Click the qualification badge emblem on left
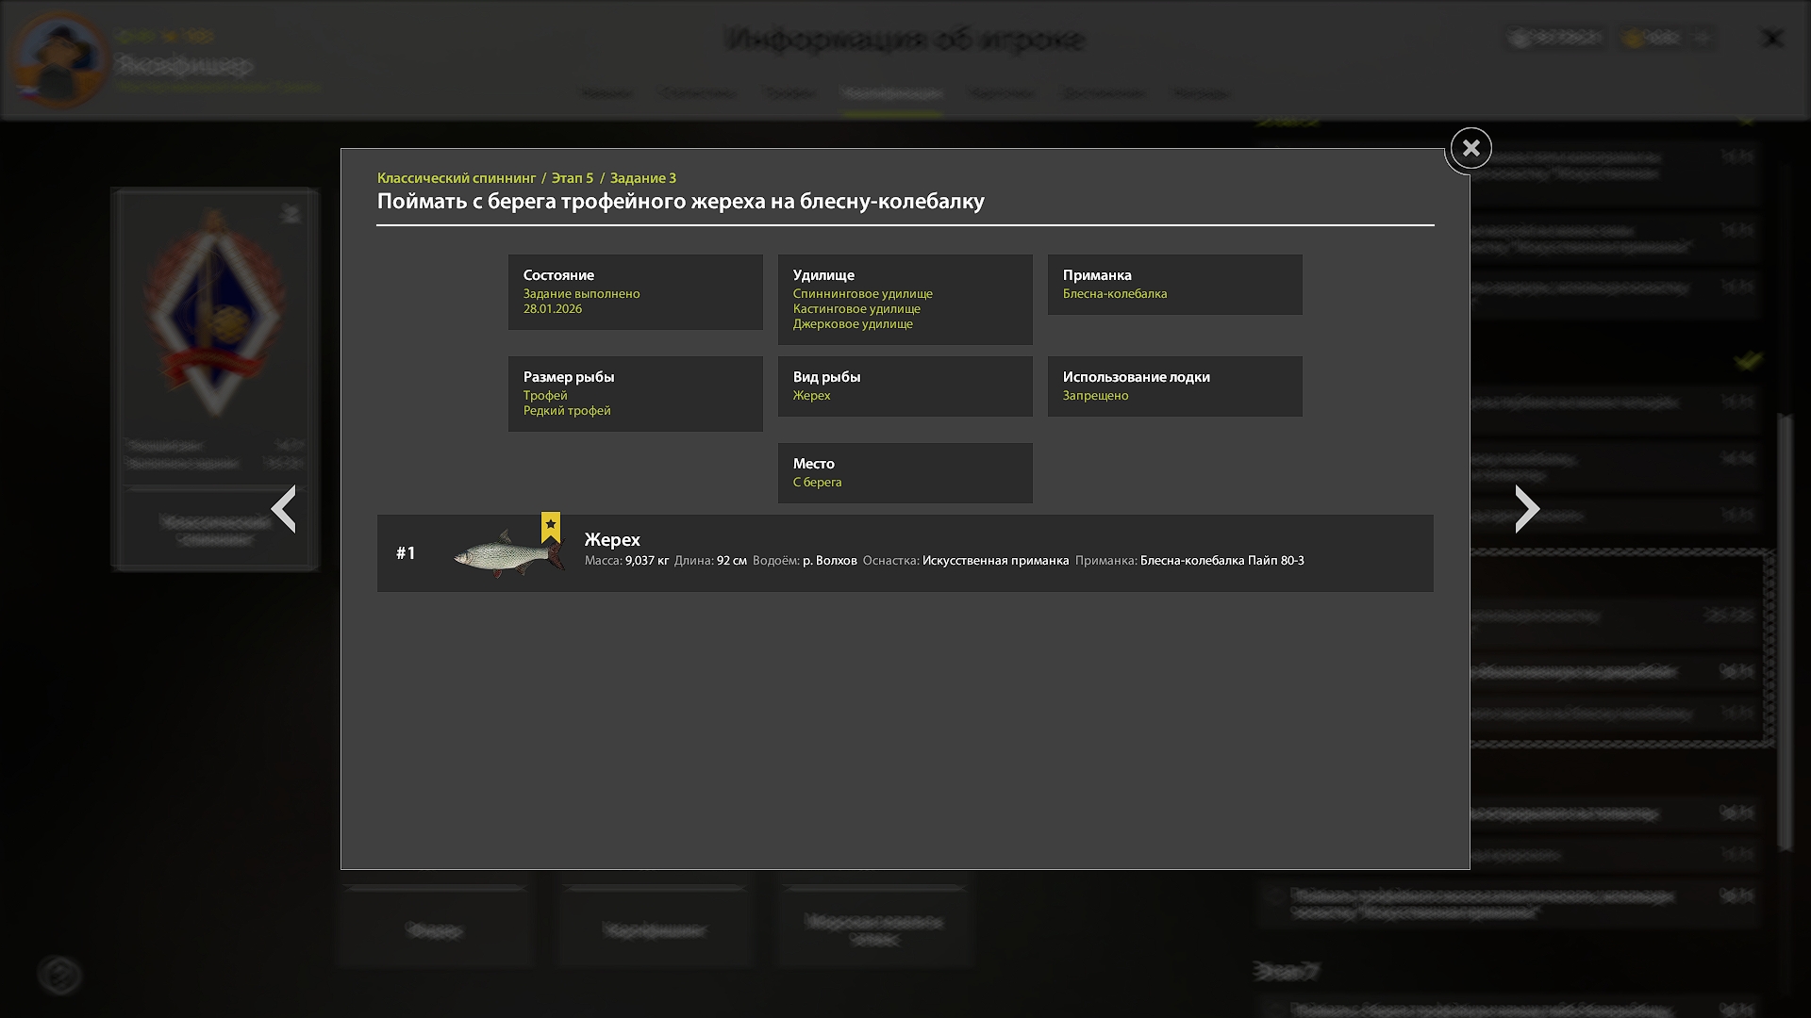 [215, 311]
